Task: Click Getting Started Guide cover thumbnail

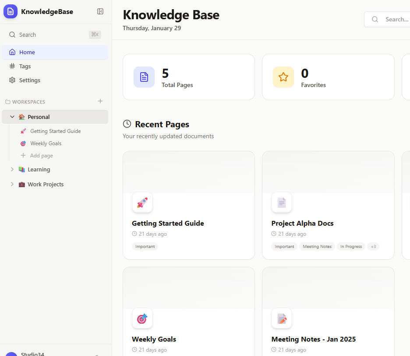Action: [189, 172]
